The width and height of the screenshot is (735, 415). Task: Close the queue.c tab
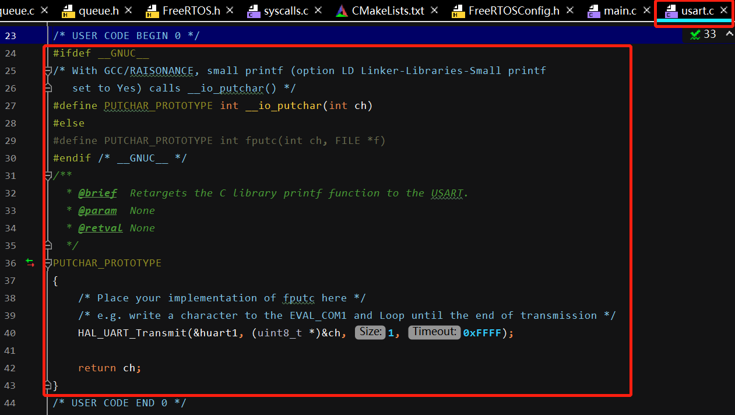tap(44, 10)
